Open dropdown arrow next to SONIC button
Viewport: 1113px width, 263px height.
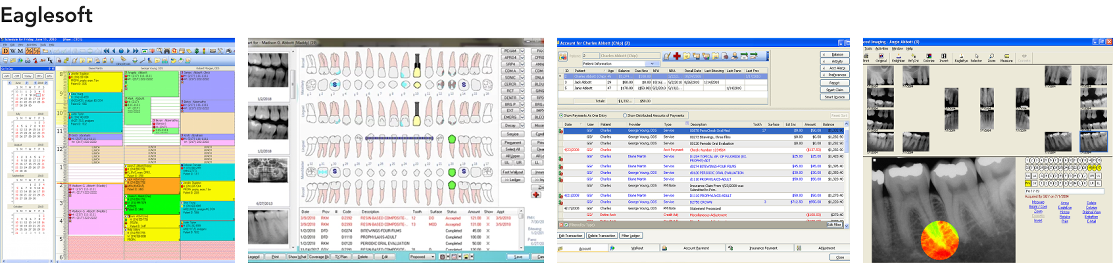(522, 78)
